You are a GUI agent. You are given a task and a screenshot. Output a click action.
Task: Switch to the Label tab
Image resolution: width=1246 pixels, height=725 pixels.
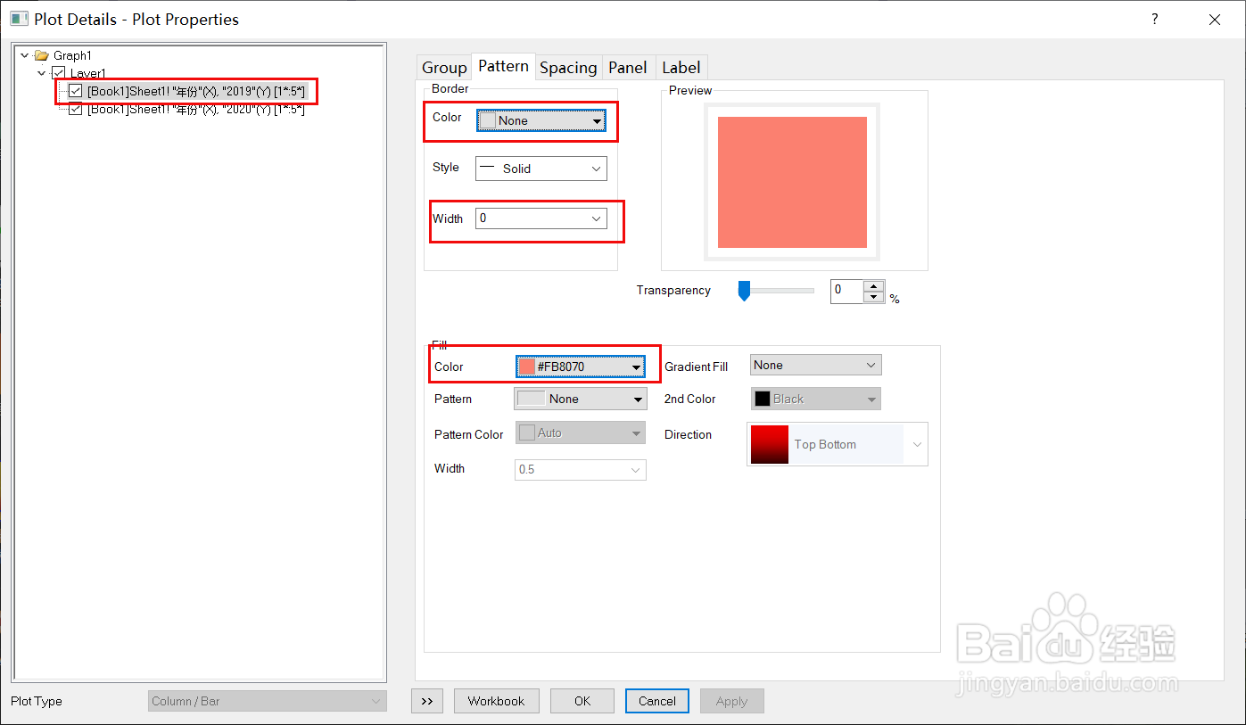coord(681,67)
